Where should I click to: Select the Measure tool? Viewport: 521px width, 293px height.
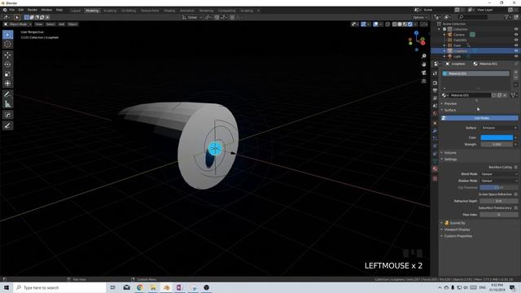click(7, 104)
